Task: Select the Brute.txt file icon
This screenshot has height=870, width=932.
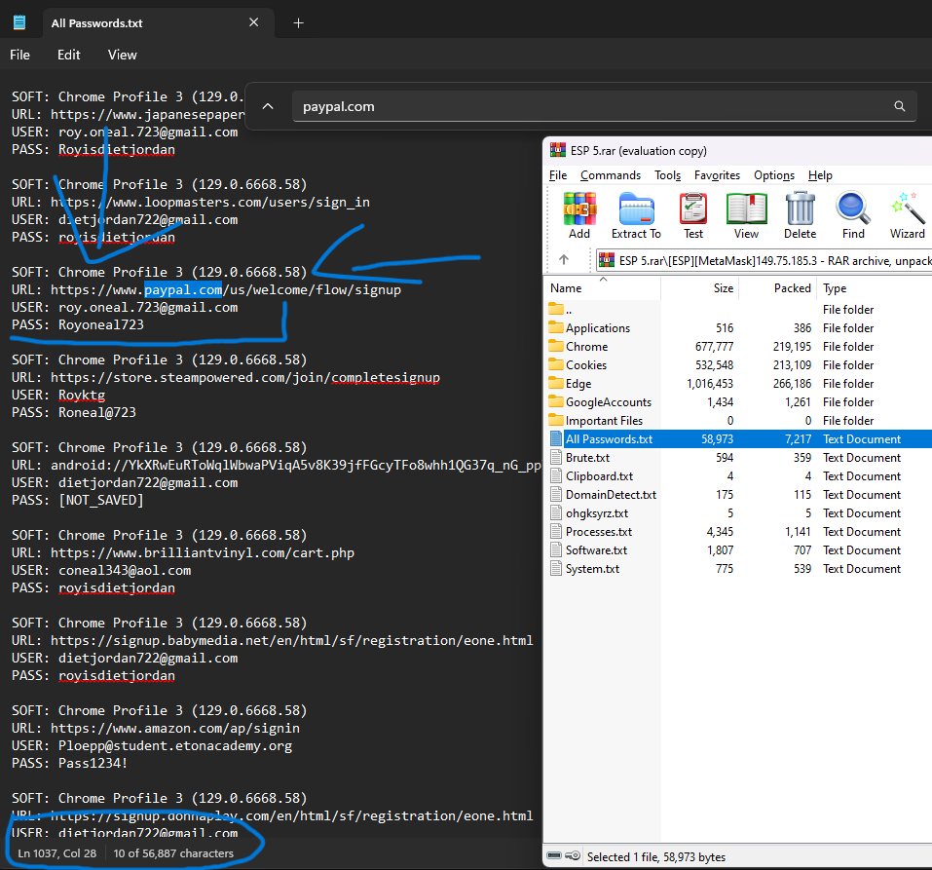Action: coord(556,457)
